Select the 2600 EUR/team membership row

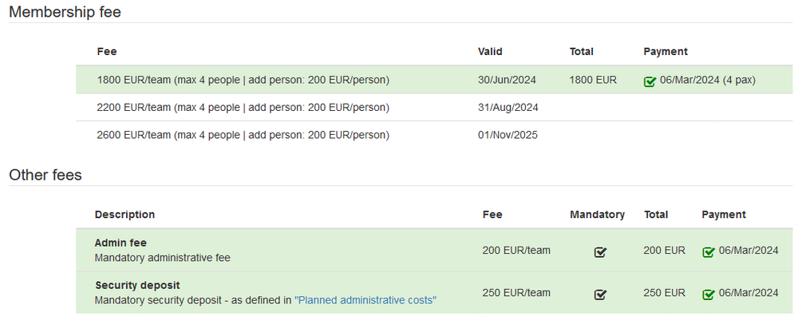433,135
